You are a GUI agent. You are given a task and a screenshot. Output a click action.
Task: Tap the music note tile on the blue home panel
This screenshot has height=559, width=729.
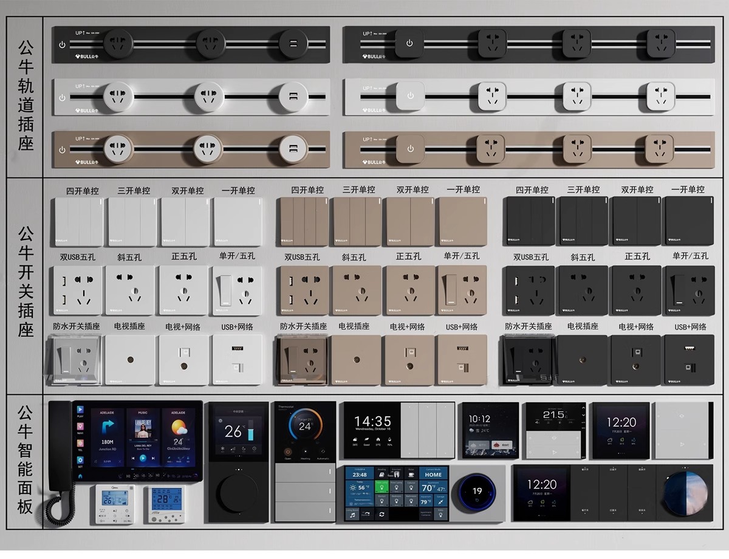tap(352, 515)
